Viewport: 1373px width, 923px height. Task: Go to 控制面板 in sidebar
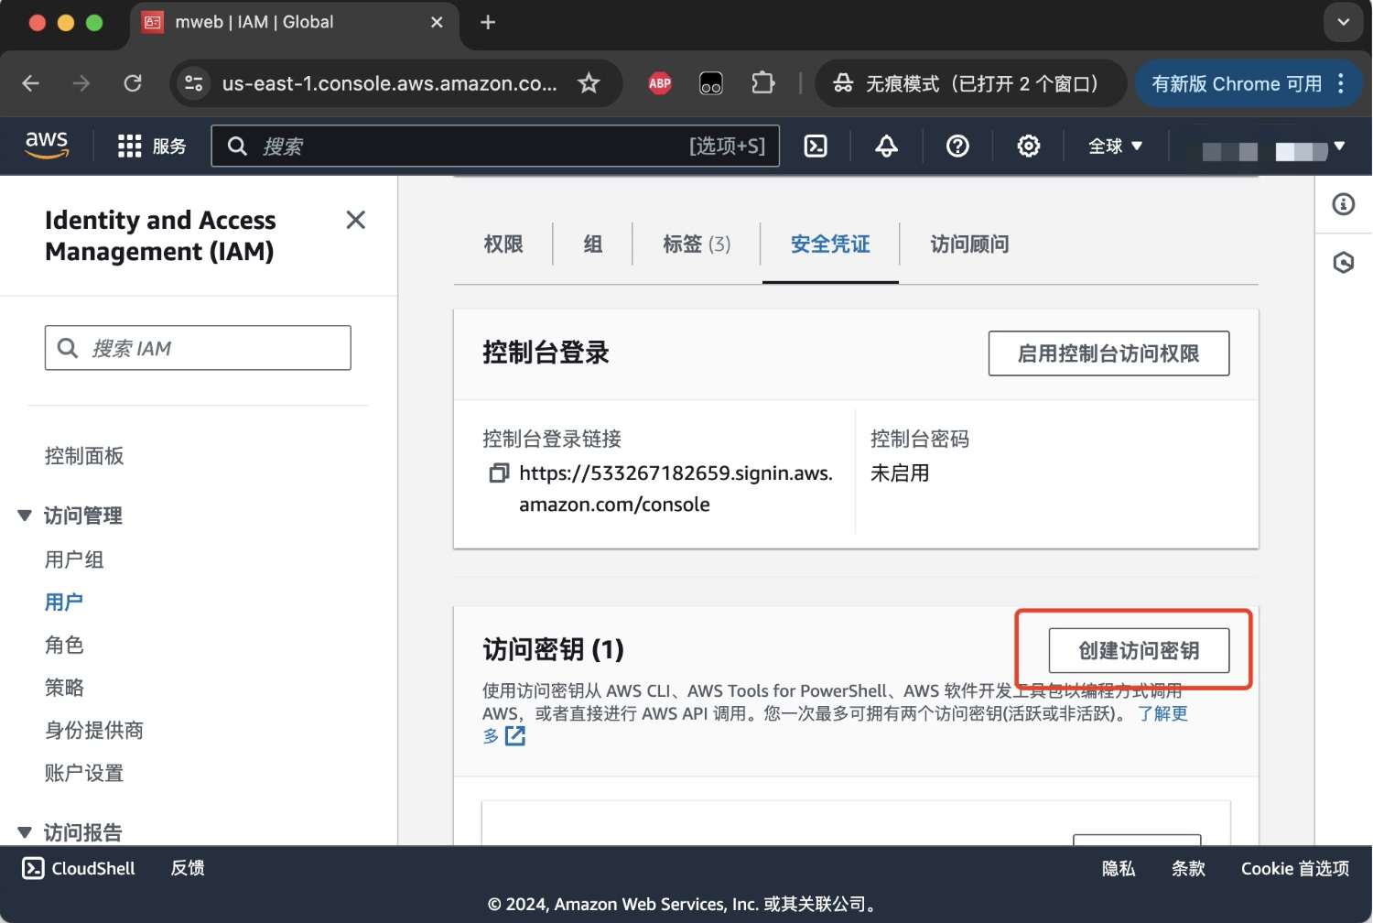84,456
